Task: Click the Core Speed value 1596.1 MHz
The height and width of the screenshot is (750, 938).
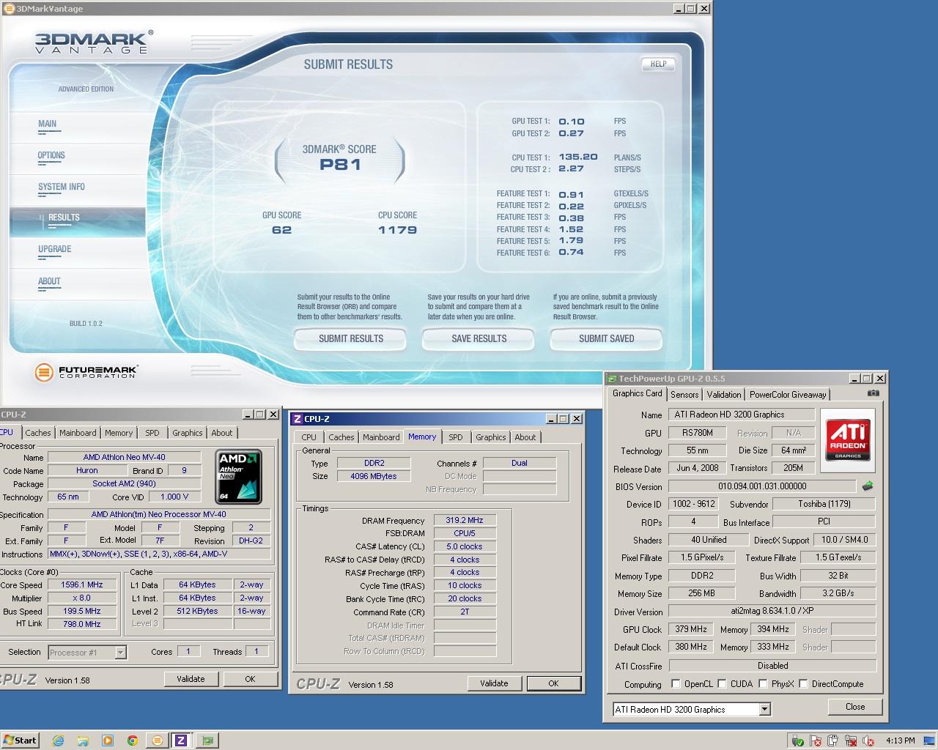Action: pos(82,584)
